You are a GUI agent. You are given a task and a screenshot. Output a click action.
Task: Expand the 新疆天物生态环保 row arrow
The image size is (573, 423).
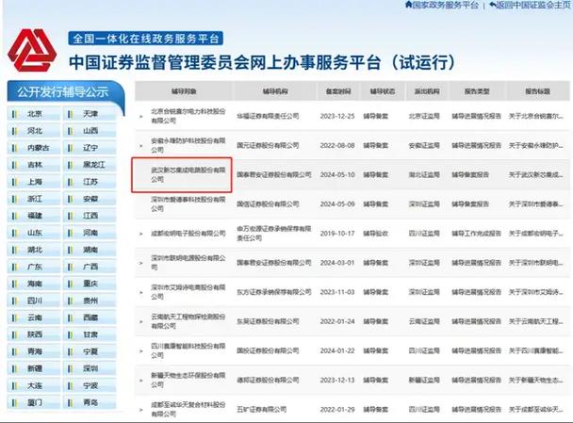point(141,381)
